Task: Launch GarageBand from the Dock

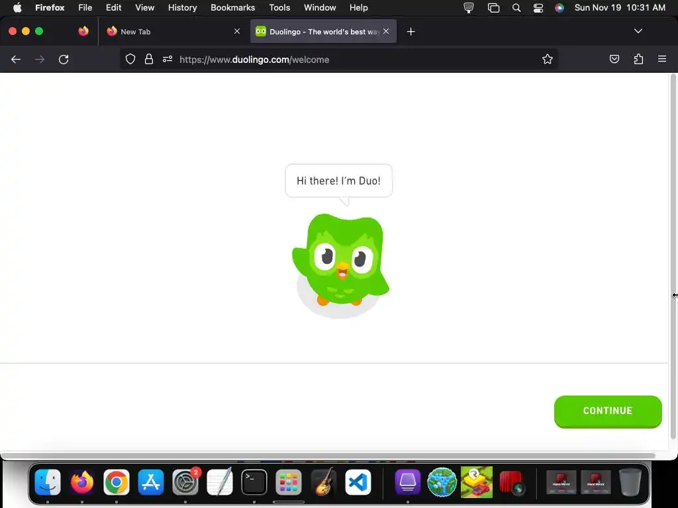Action: (323, 482)
